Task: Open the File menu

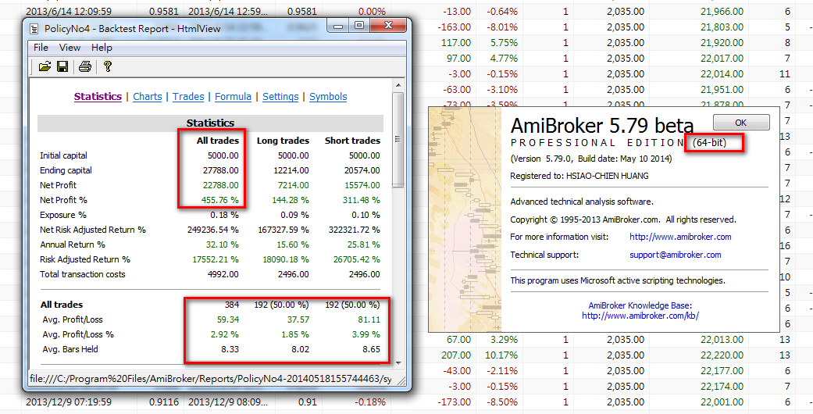Action: [x=41, y=47]
